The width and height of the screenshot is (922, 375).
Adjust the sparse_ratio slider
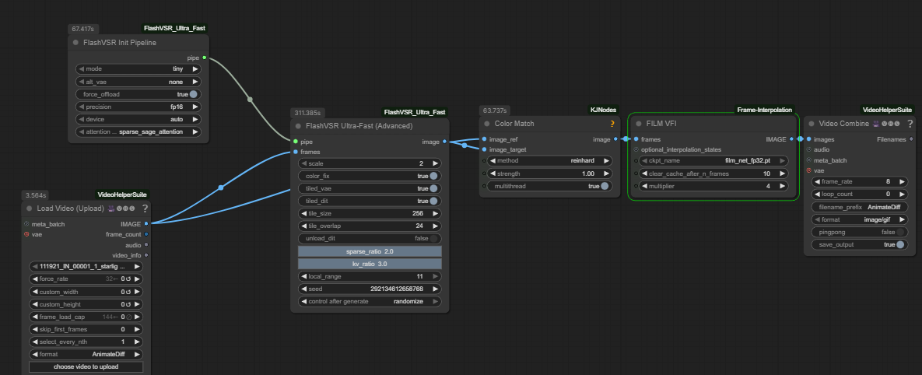(x=370, y=251)
